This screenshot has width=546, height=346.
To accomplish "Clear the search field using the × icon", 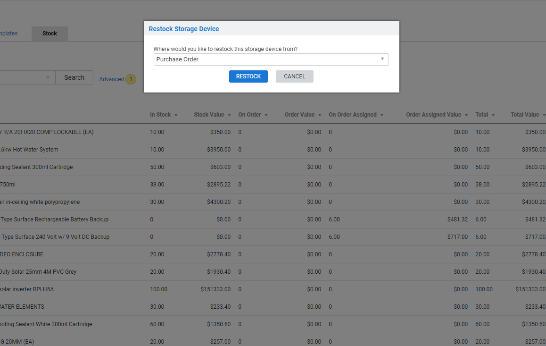I will [x=47, y=77].
